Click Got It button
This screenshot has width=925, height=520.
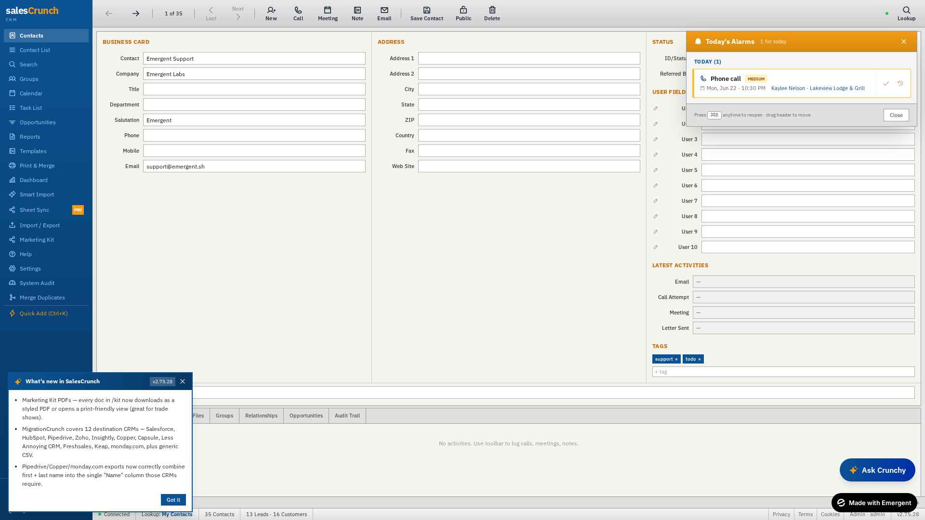pyautogui.click(x=173, y=500)
